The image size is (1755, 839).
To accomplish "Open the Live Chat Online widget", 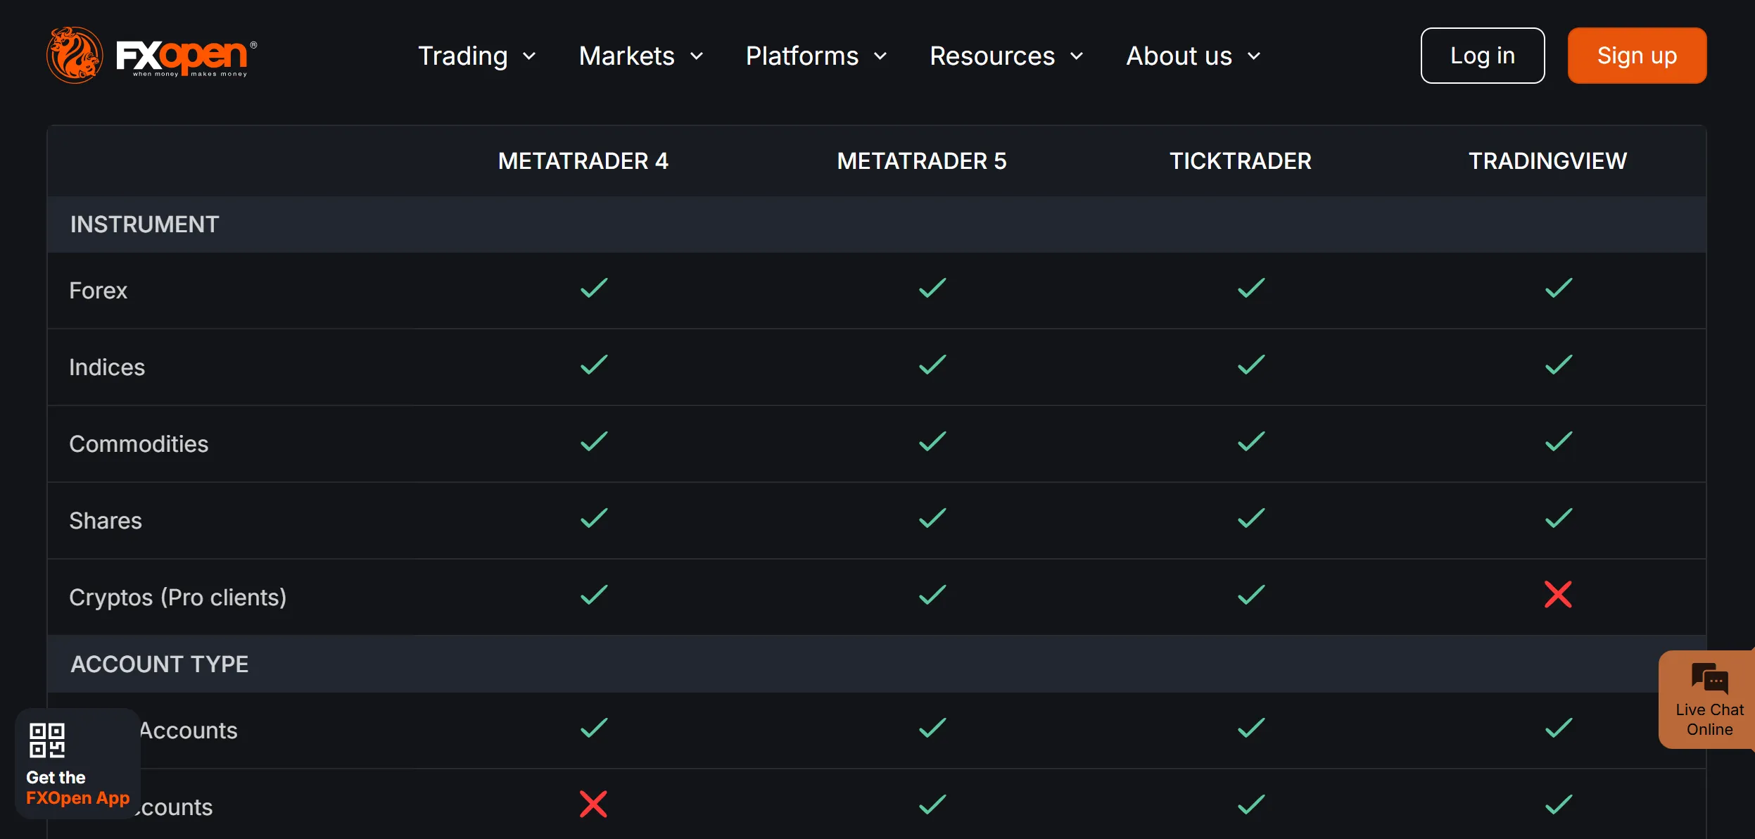I will pos(1708,700).
